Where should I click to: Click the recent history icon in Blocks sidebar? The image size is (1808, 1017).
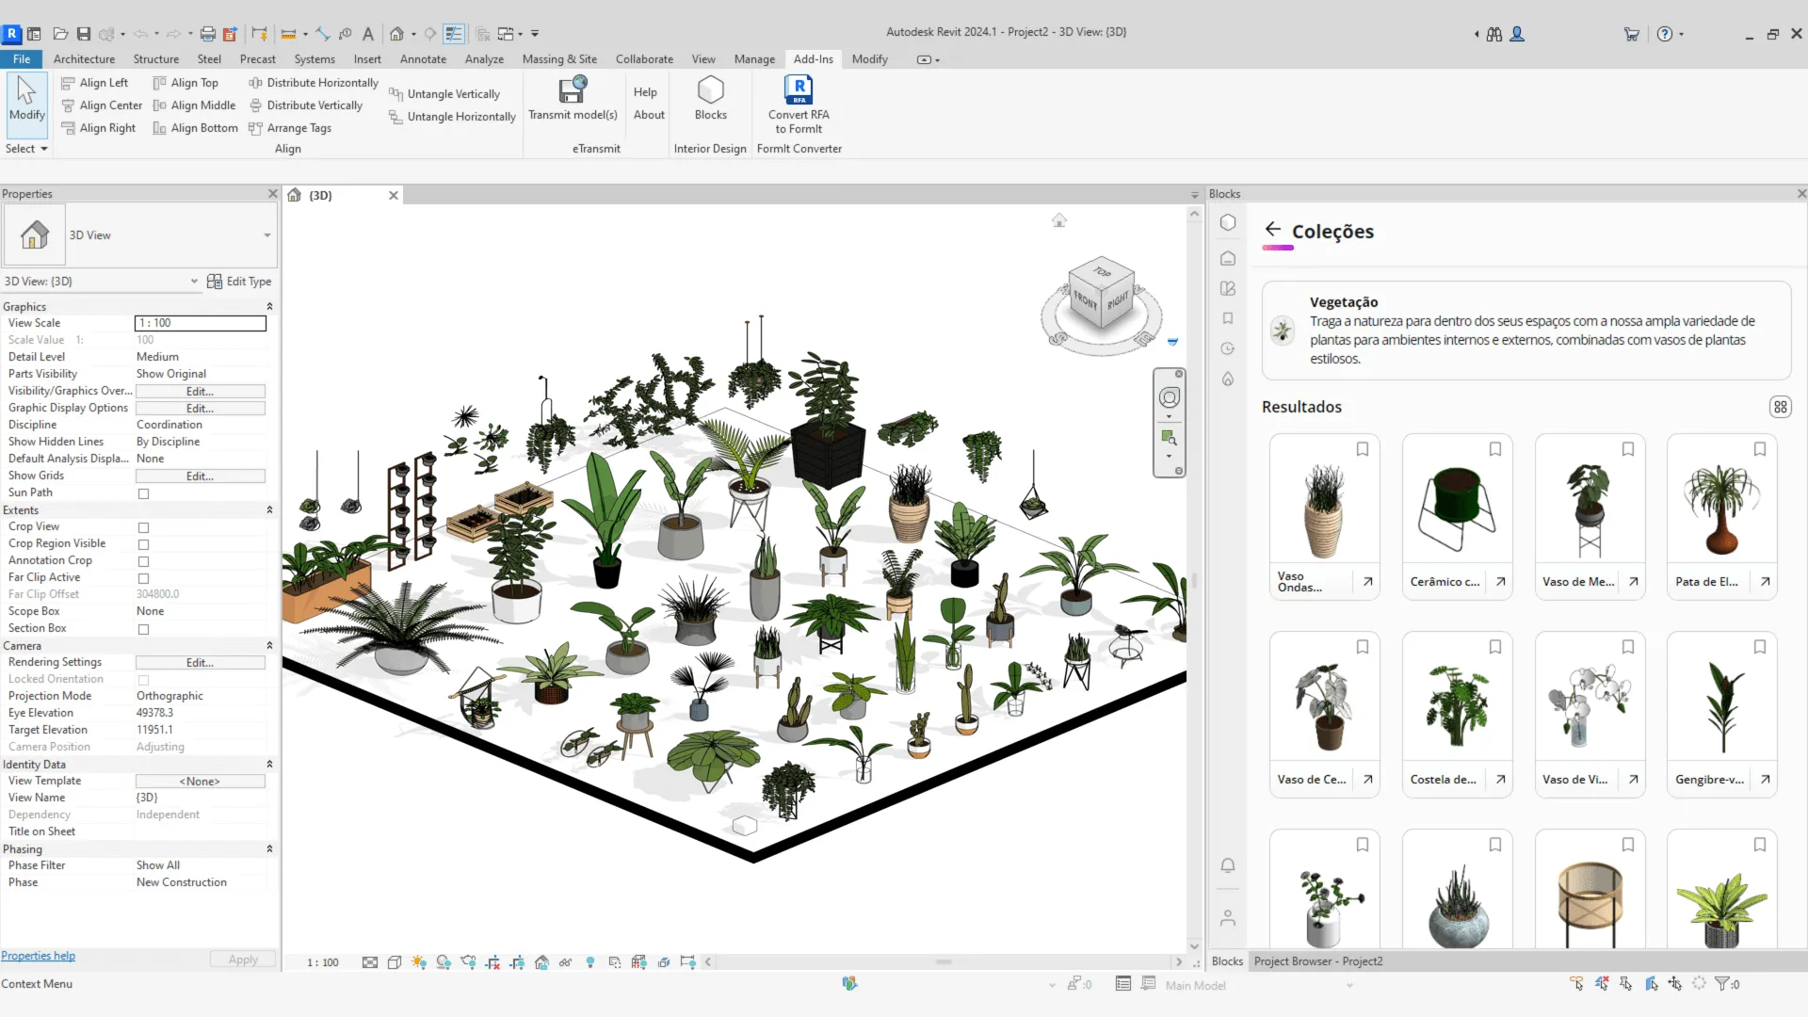pyautogui.click(x=1227, y=348)
